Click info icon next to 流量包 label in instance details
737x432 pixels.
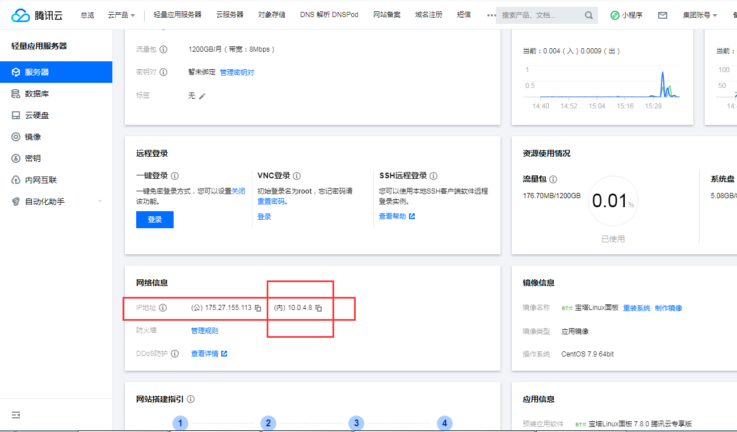click(x=163, y=49)
